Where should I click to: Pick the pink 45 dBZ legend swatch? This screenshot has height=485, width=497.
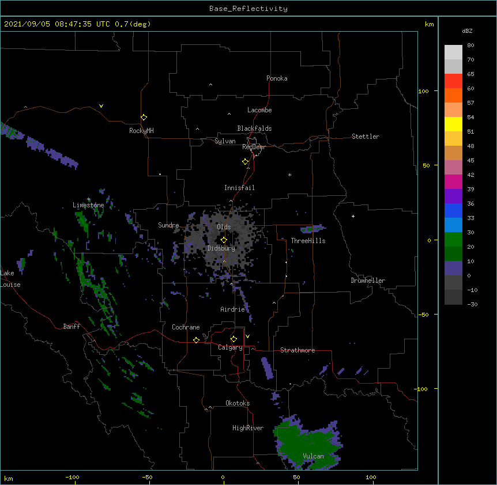453,167
